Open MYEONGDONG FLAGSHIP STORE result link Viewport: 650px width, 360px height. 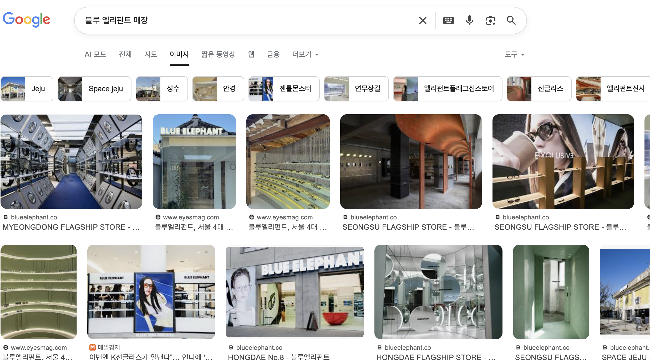click(71, 227)
